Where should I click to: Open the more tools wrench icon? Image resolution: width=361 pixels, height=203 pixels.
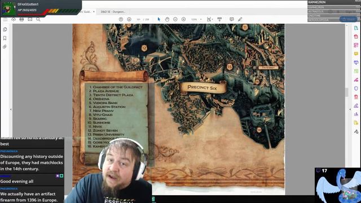click(x=356, y=131)
